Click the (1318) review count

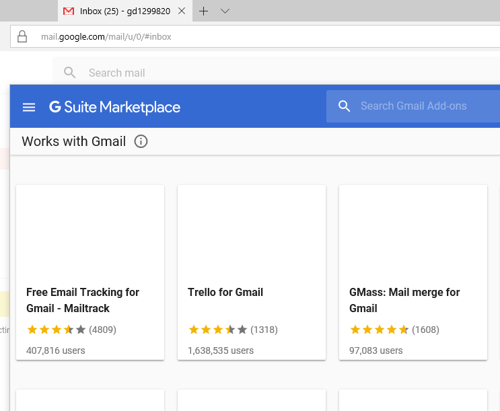(x=264, y=330)
